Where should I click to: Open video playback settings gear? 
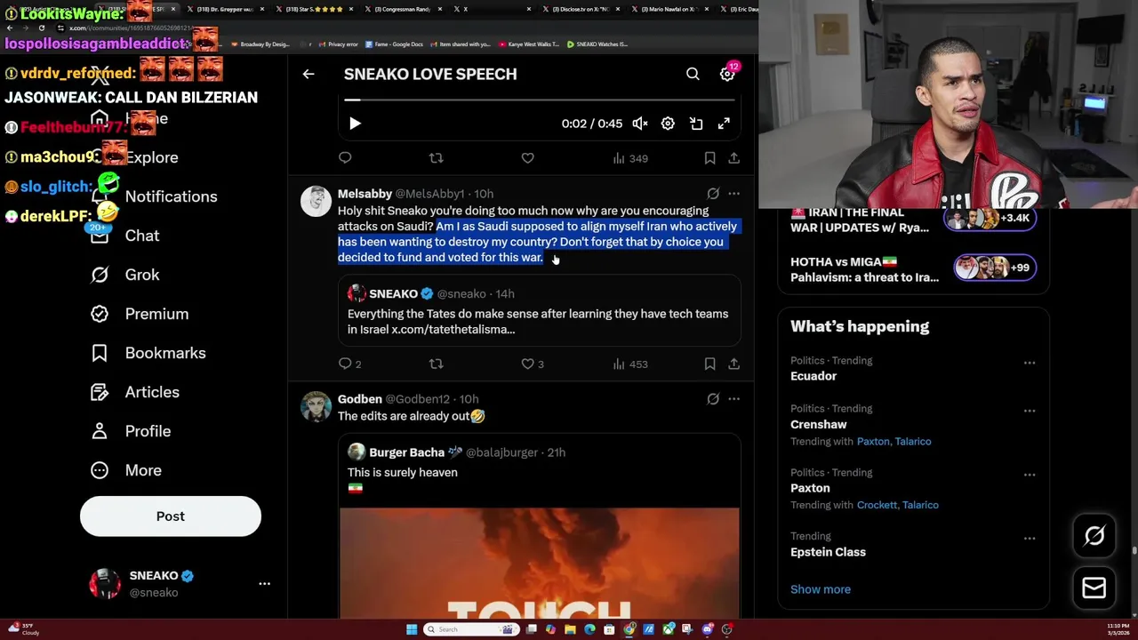click(x=668, y=124)
